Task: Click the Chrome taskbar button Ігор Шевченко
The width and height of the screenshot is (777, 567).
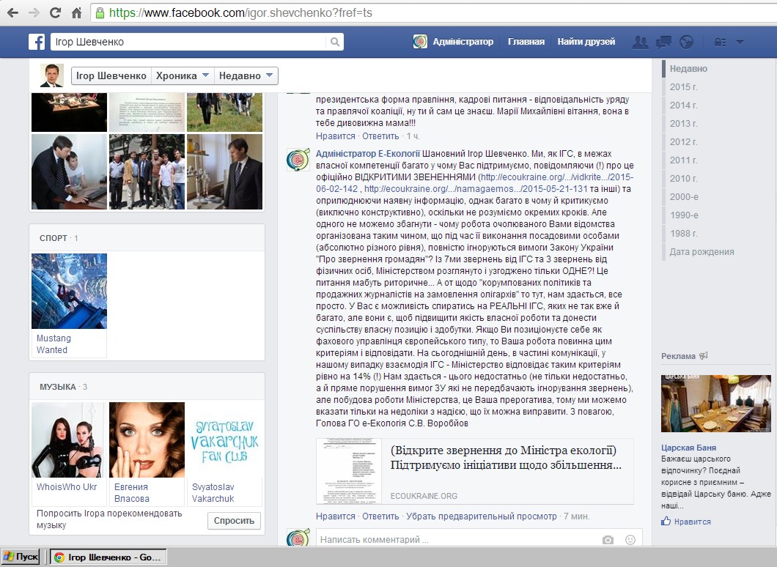Action: pos(108,557)
